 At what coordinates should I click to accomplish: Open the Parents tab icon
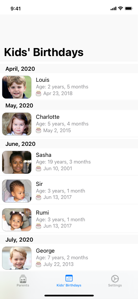click(x=23, y=279)
